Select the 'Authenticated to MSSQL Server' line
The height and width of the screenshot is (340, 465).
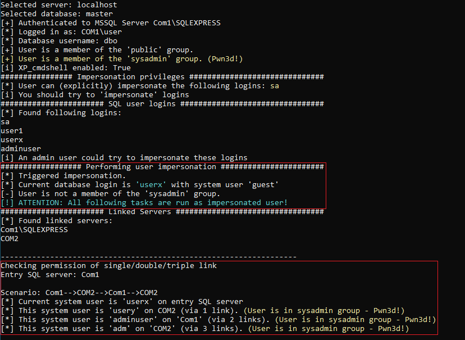[111, 23]
